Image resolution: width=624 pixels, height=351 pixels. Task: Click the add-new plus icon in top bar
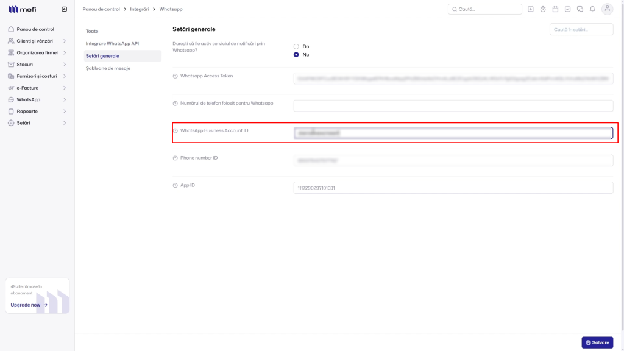click(531, 9)
